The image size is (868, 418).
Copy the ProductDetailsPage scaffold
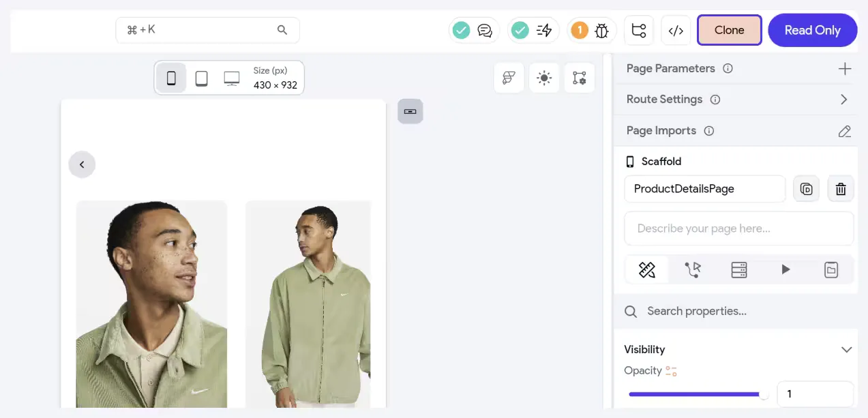806,189
